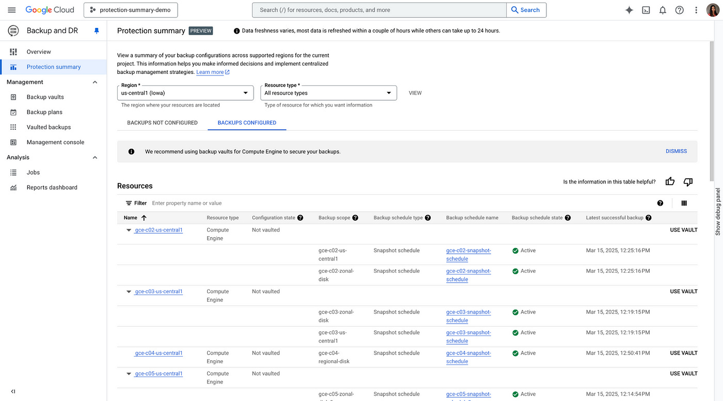Viewport: 723px width, 401px height.
Task: Collapse the Analysis section in sidebar
Action: 95,158
